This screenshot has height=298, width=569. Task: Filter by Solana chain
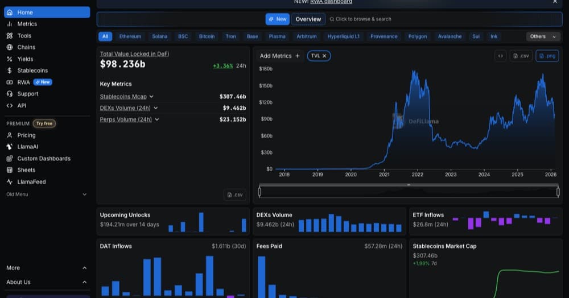tap(160, 36)
